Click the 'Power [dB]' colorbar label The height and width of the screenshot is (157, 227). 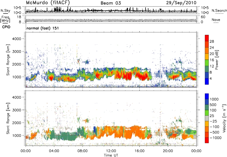[217, 60]
